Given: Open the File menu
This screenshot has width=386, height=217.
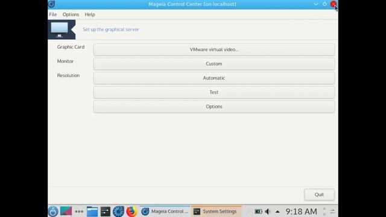Looking at the screenshot, I should [53, 14].
